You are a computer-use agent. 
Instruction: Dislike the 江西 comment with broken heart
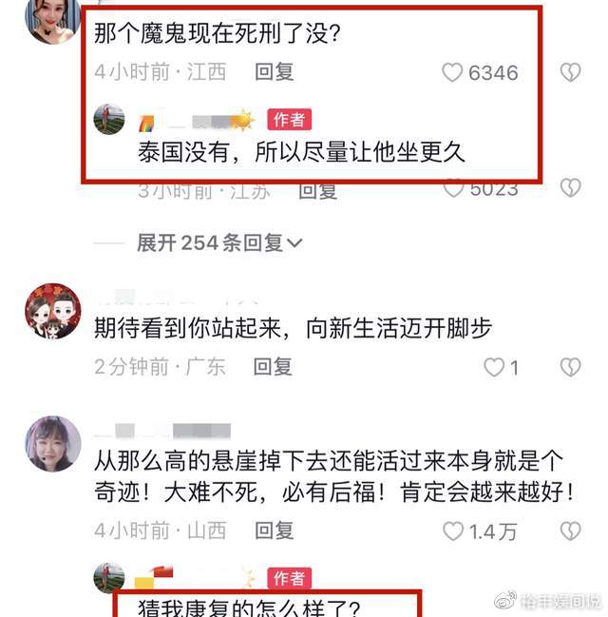tap(570, 72)
